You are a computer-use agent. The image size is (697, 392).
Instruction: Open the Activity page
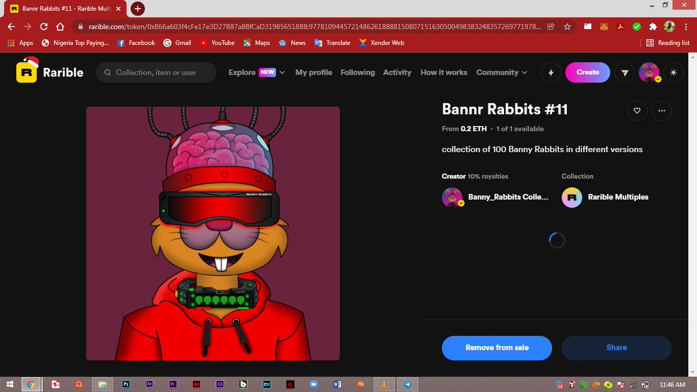click(397, 73)
